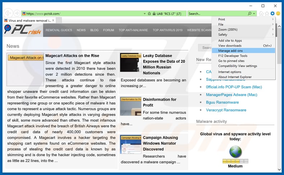The image size is (284, 175).
Task: Expand the Safety submenu
Action: coord(244,34)
